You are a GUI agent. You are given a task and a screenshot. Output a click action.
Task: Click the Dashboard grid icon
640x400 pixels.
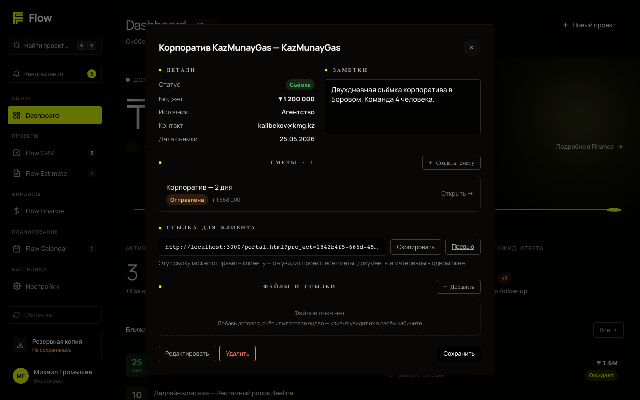17,115
